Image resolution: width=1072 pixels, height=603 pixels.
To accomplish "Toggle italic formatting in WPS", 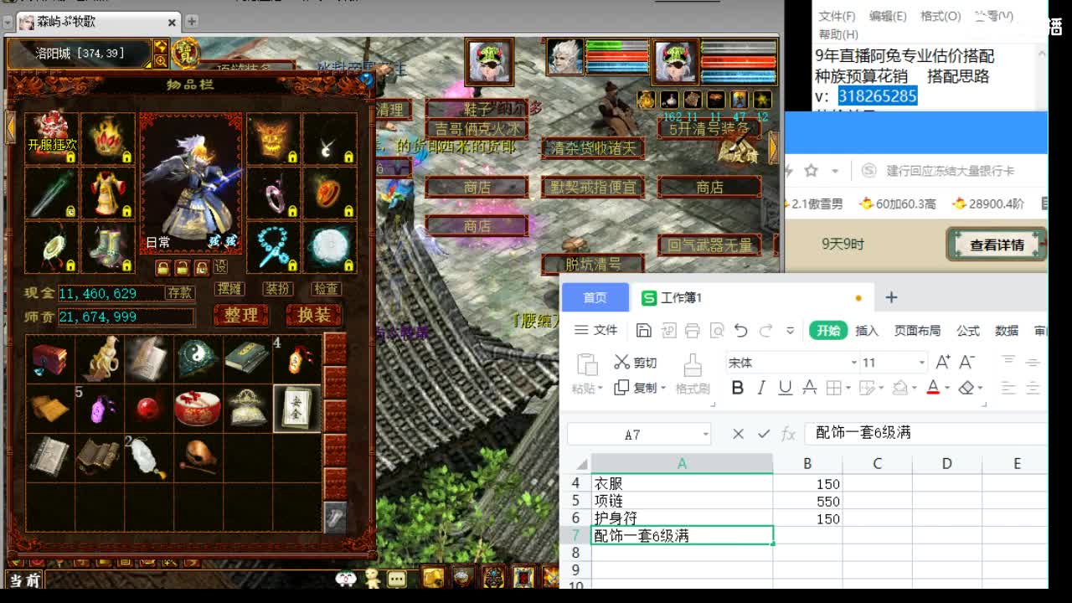I will pyautogui.click(x=761, y=388).
